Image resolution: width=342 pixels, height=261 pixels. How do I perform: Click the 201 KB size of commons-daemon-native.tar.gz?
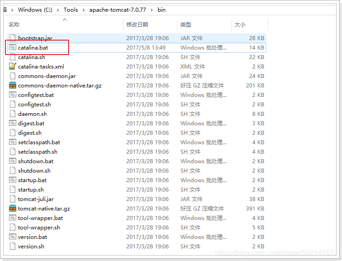(x=255, y=85)
